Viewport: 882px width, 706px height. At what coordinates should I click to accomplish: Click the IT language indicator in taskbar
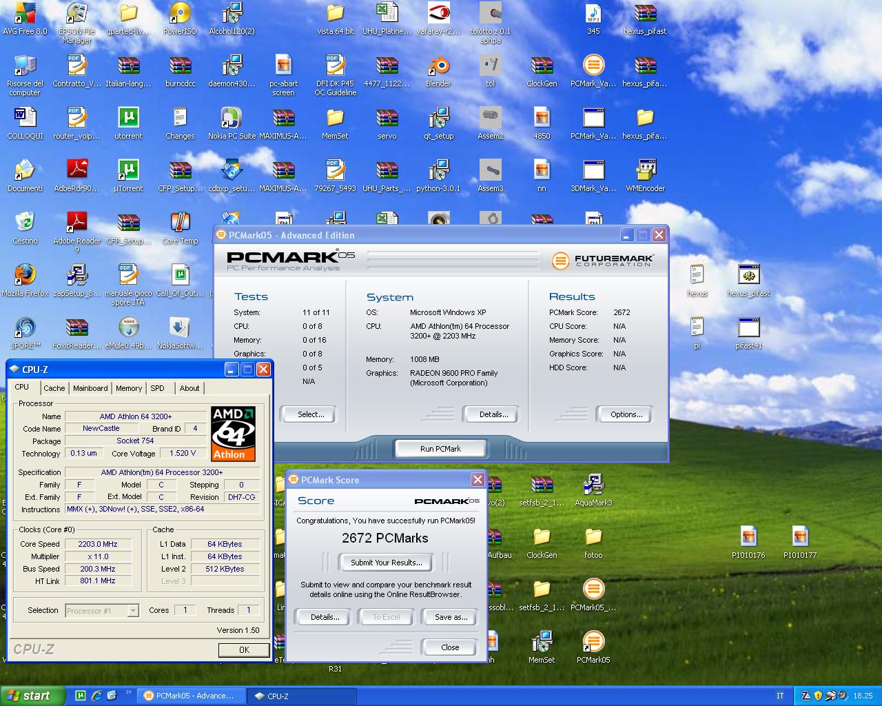pos(780,696)
